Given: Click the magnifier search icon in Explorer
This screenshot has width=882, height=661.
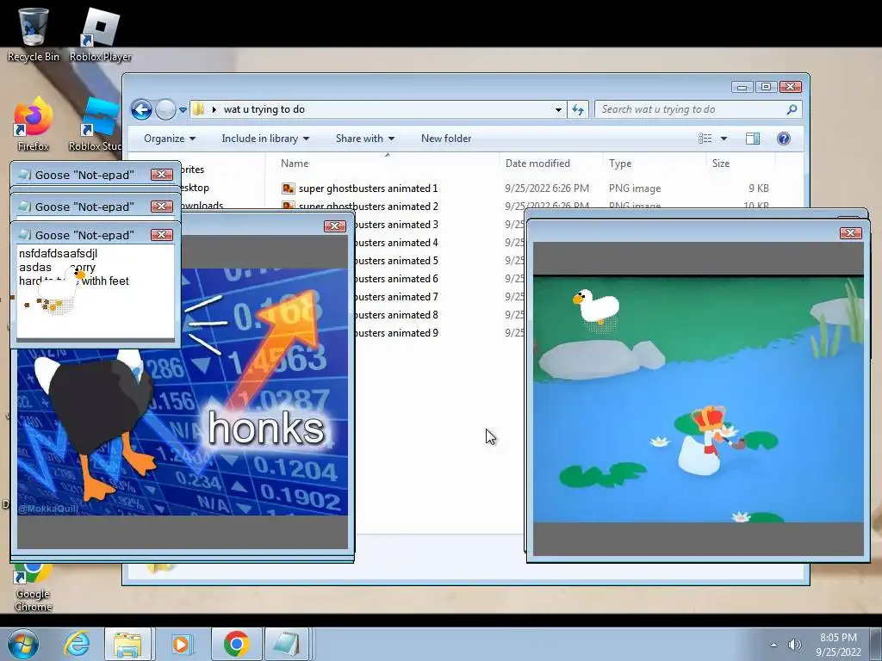Looking at the screenshot, I should (792, 109).
